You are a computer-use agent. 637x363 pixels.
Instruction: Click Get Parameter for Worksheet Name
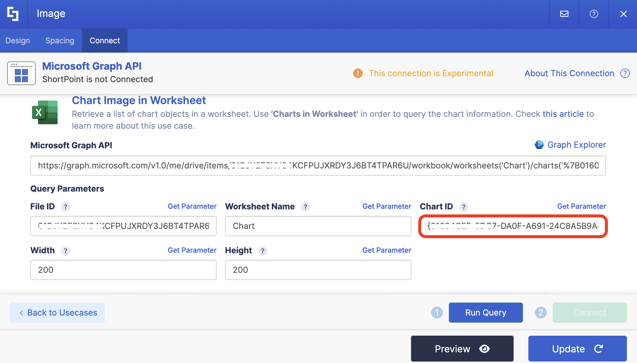coord(387,206)
